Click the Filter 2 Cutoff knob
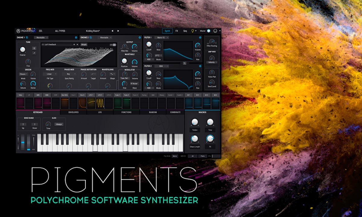362x217 pixels. (149, 73)
